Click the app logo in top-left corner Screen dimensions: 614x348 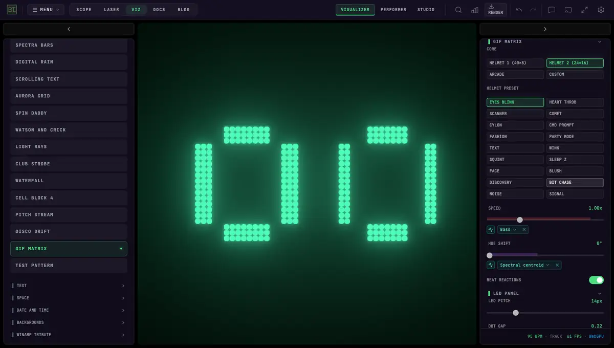12,10
